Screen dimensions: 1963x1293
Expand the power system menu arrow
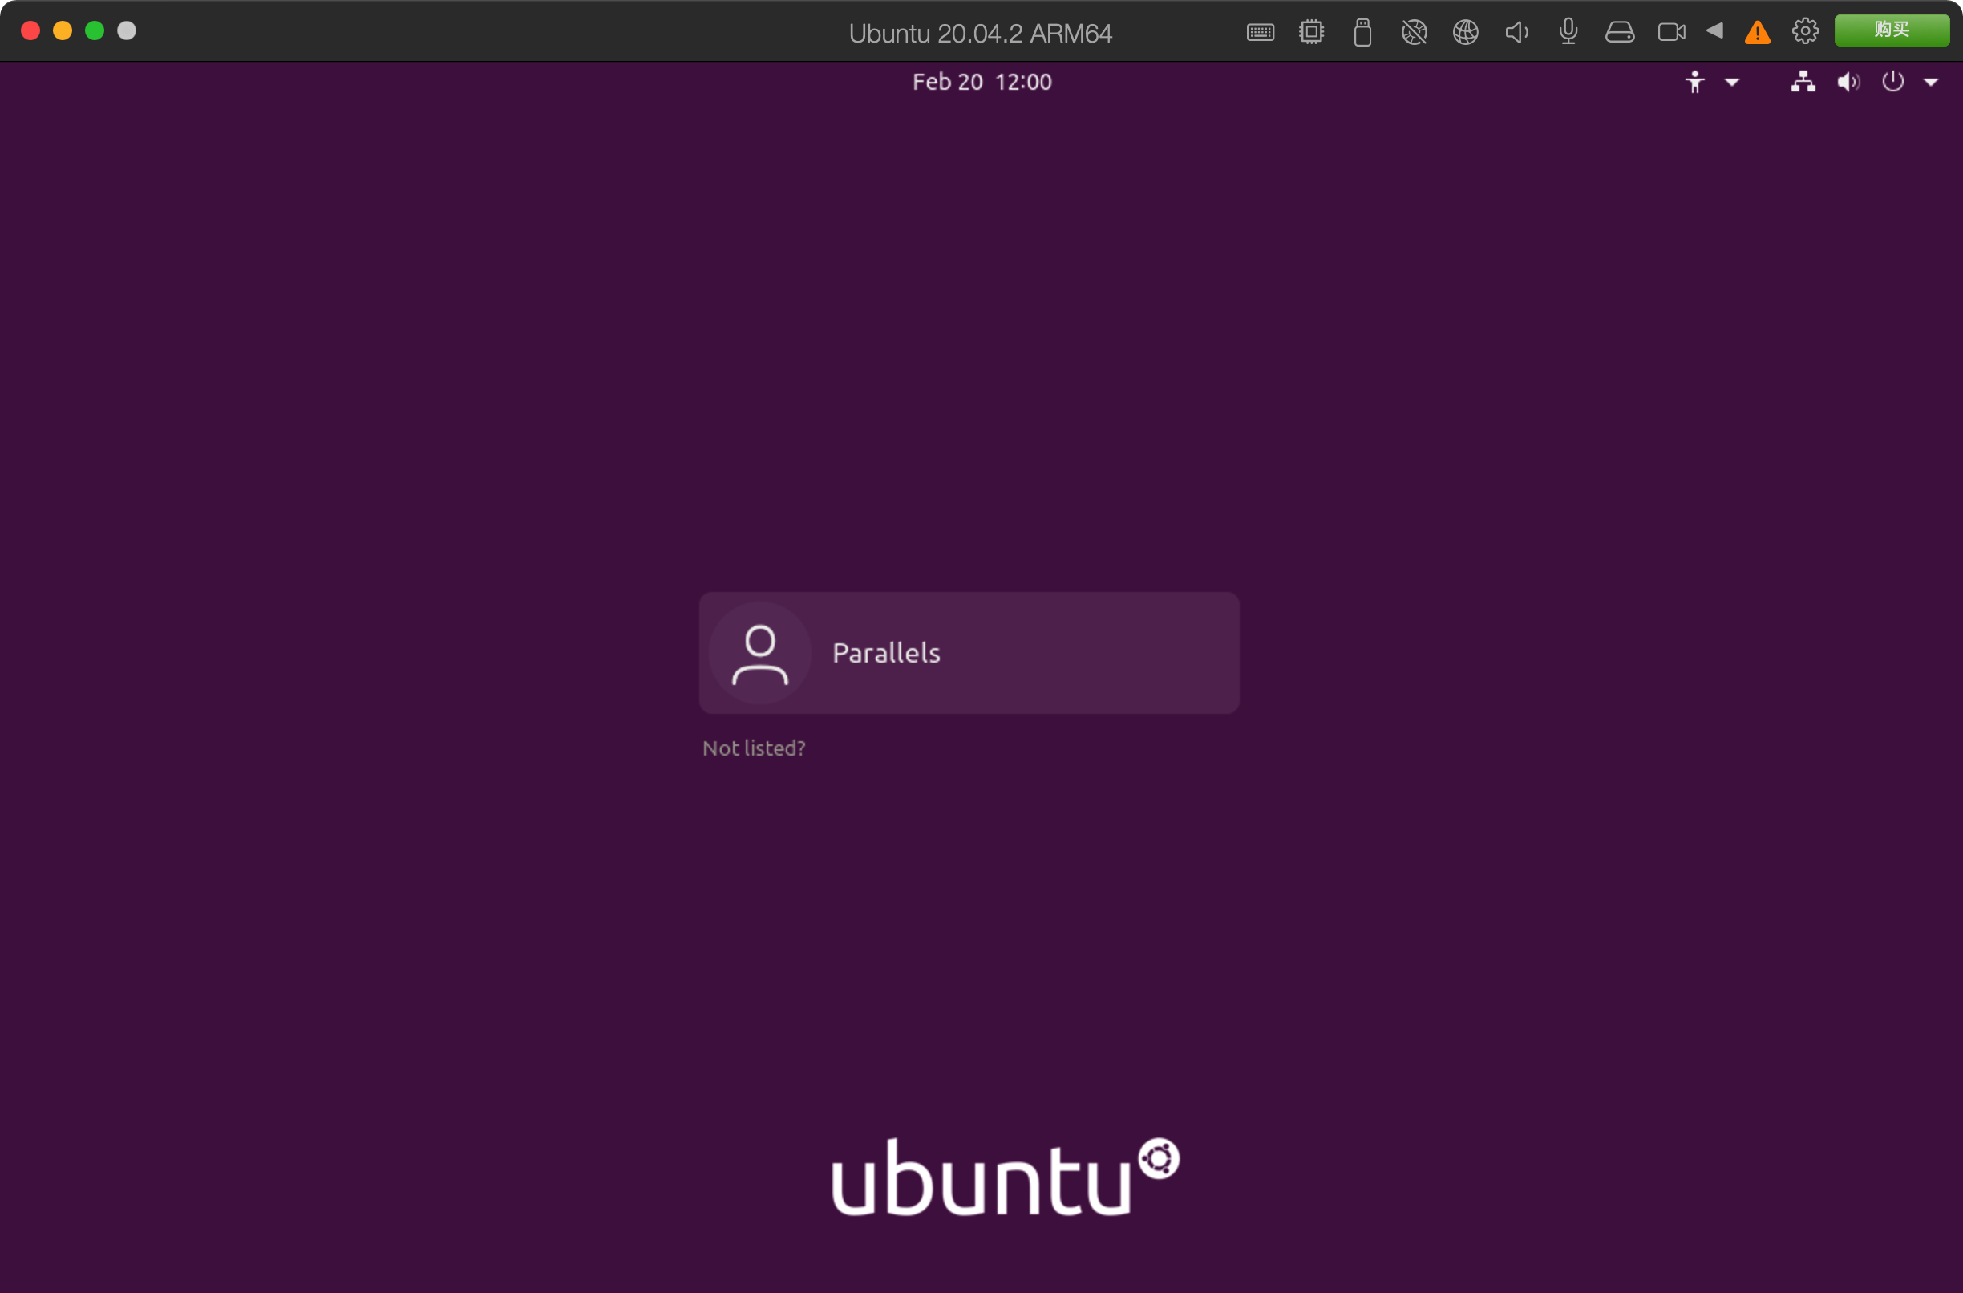pos(1930,82)
